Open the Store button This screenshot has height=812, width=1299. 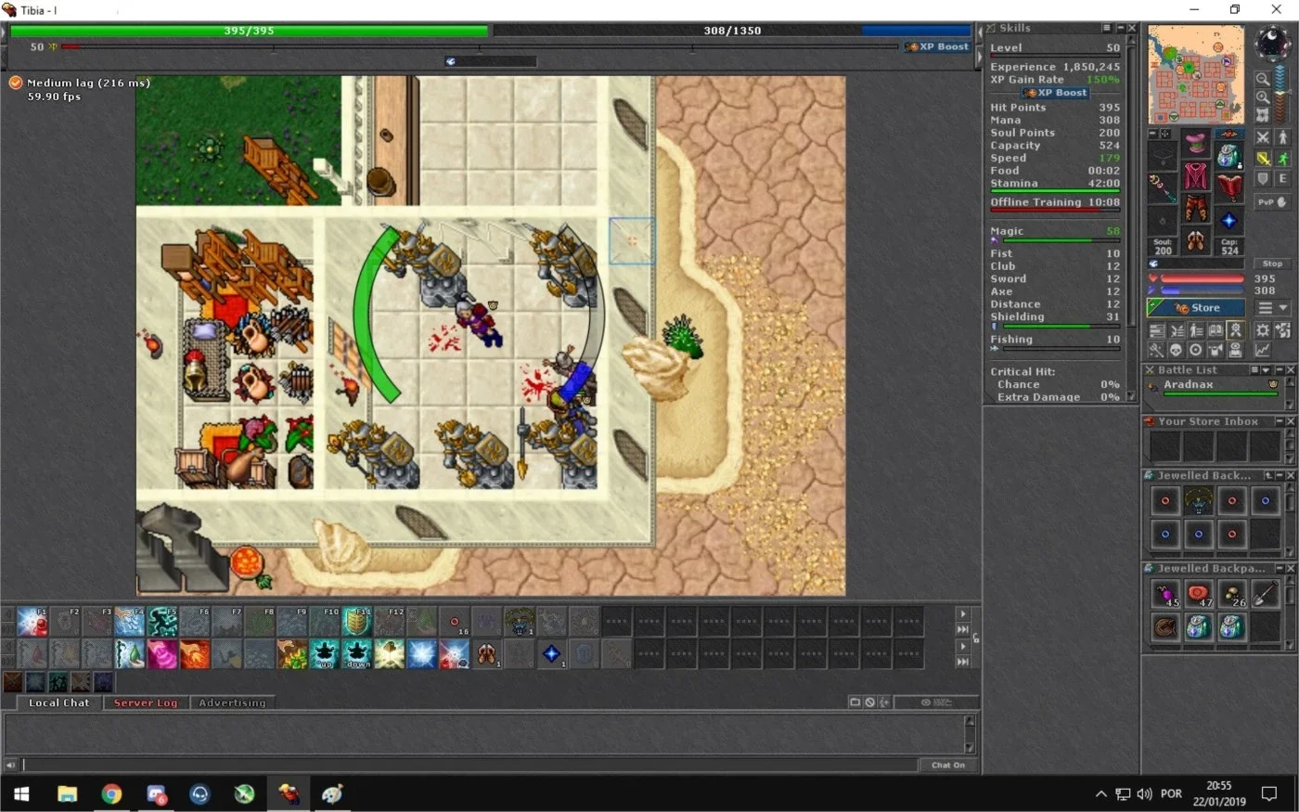(x=1196, y=308)
